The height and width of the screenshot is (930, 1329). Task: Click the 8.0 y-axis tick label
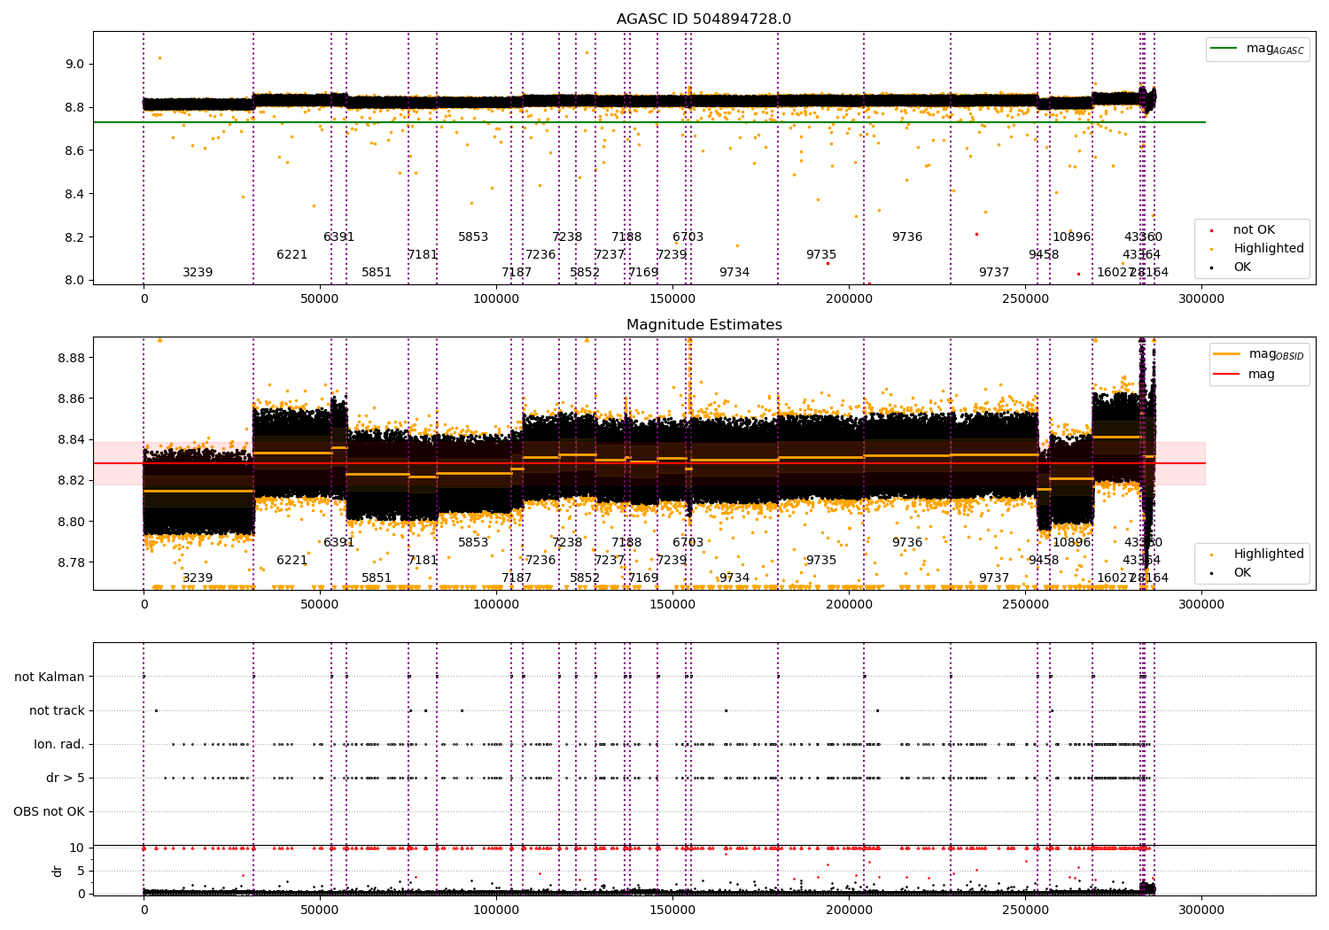[74, 281]
